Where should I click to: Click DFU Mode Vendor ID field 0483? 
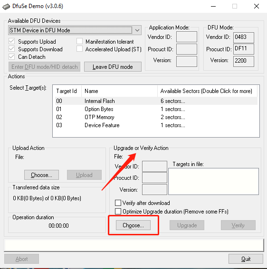point(244,37)
